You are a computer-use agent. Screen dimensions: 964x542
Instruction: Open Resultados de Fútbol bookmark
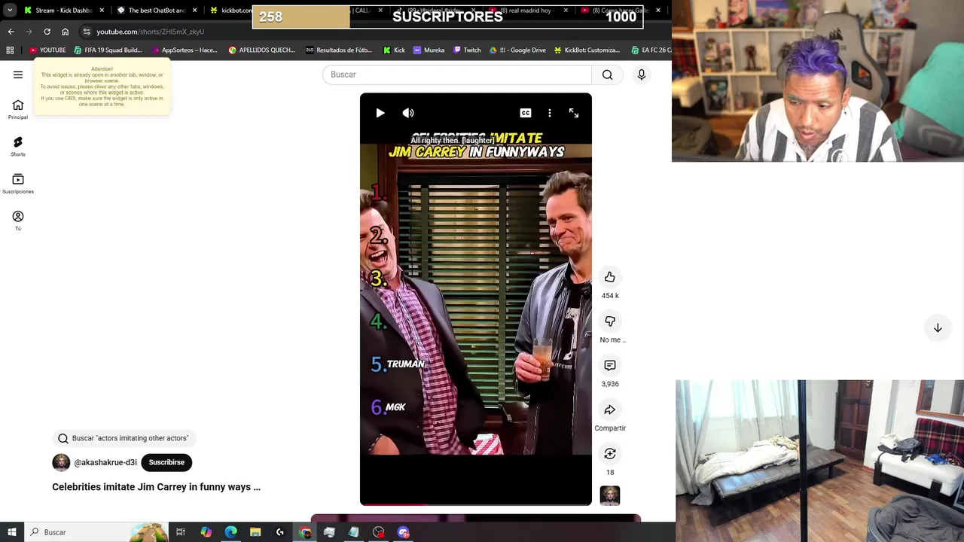click(x=339, y=50)
